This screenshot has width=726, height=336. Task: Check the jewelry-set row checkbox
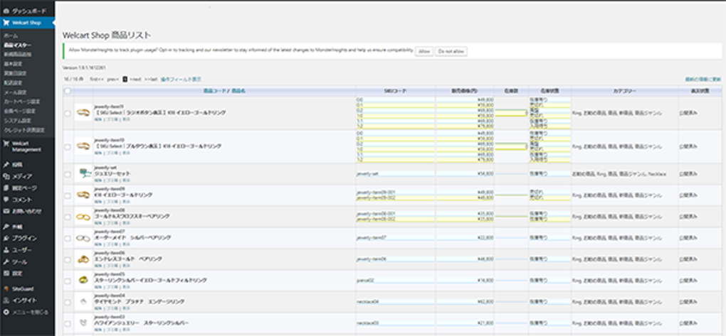[x=68, y=174]
